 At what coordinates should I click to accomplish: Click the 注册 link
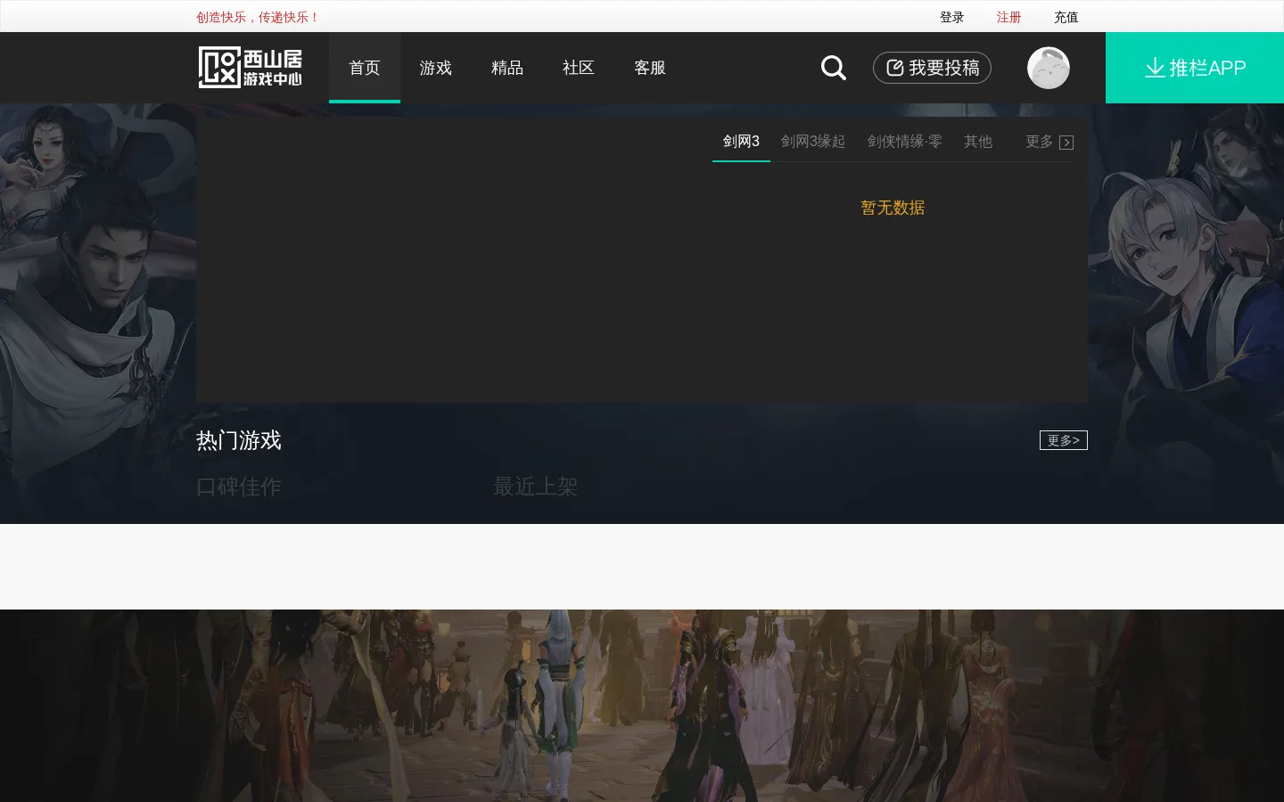tap(1008, 17)
